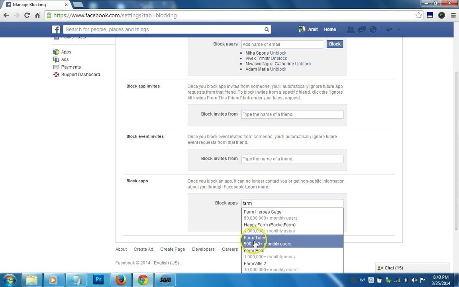This screenshot has width=459, height=287.
Task: Click the Block app invites friend name field
Action: (x=292, y=114)
